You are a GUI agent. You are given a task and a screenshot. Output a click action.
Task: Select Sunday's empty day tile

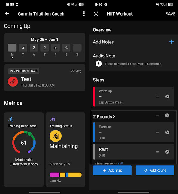click(77, 48)
